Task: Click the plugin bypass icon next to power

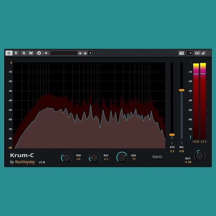Action: pyautogui.click(x=16, y=53)
